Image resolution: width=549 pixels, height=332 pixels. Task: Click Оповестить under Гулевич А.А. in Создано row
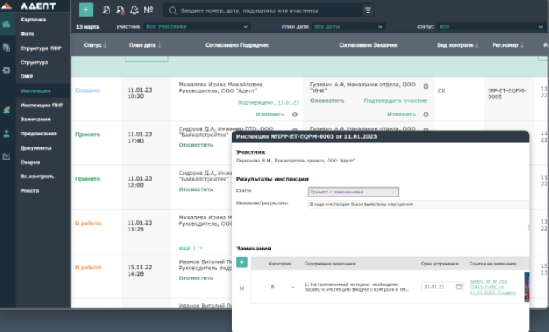pyautogui.click(x=328, y=101)
